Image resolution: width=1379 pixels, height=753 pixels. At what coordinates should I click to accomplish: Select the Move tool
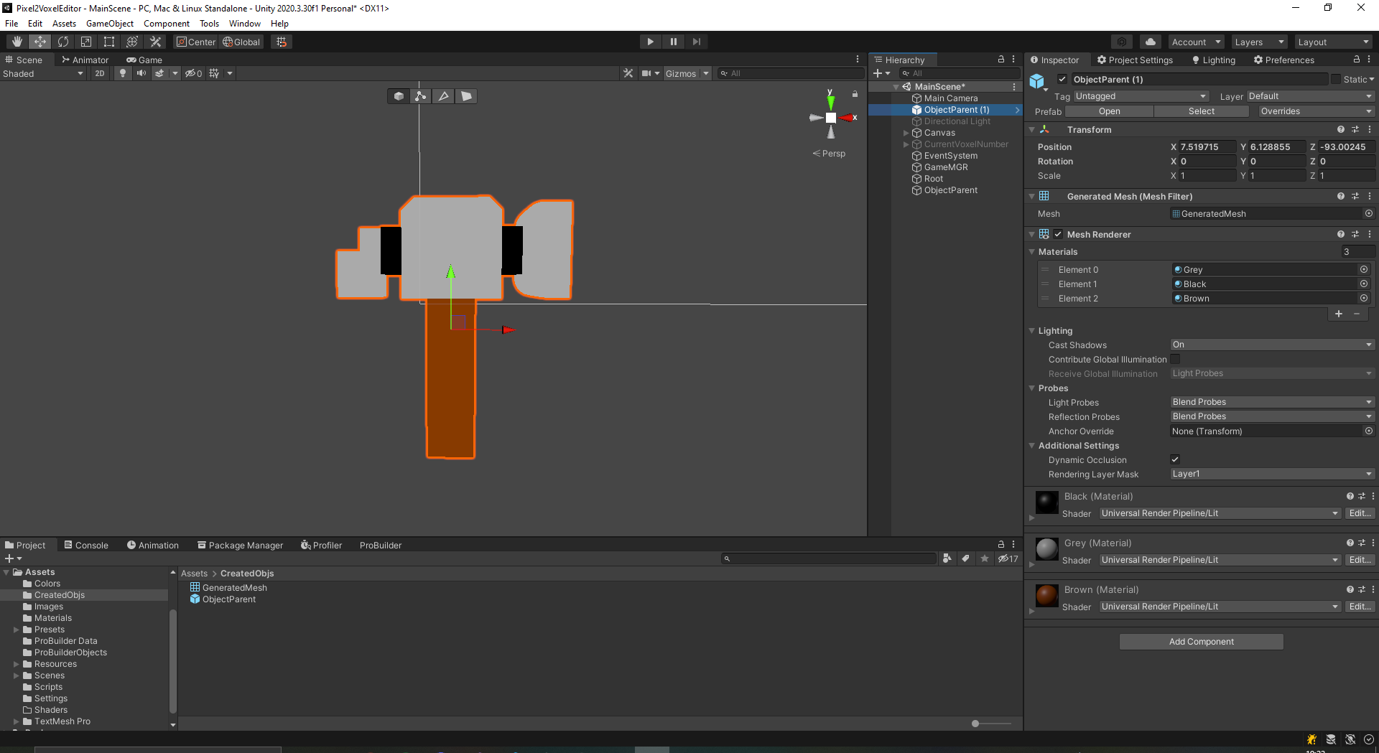[40, 42]
